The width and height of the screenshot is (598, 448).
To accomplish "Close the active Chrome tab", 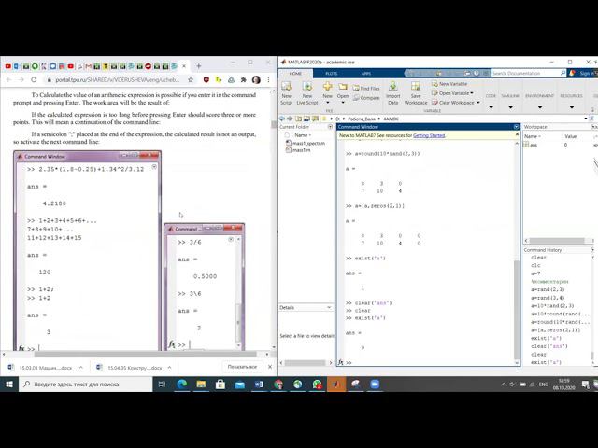I will pos(184,66).
